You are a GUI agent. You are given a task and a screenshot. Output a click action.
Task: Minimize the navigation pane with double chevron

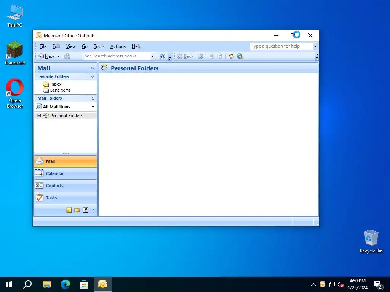pyautogui.click(x=92, y=68)
